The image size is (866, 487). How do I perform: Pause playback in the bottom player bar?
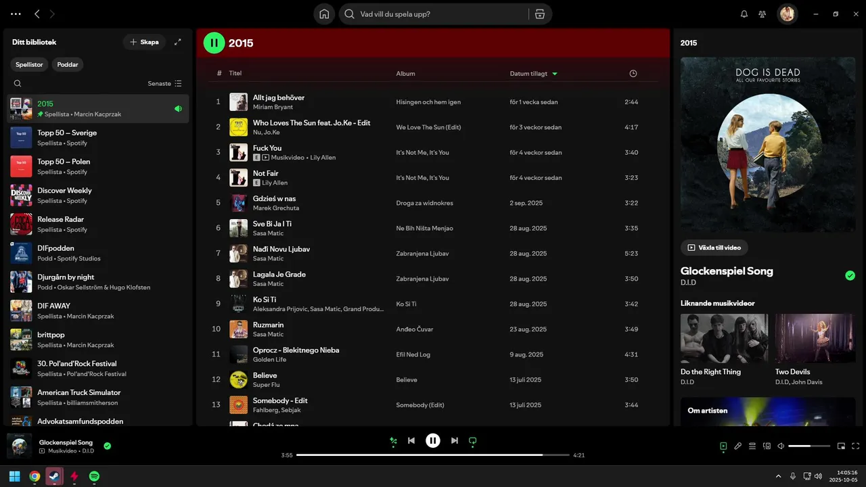coord(433,440)
